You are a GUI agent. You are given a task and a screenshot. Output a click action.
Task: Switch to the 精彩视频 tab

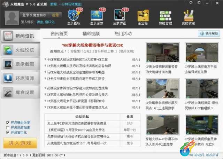pos(91,34)
